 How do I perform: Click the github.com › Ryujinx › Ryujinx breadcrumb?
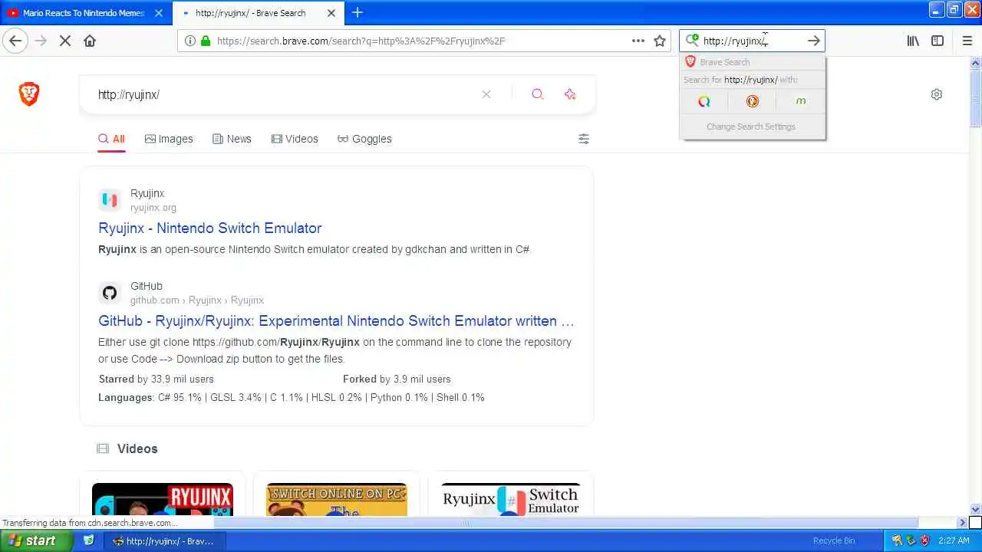[x=197, y=301]
